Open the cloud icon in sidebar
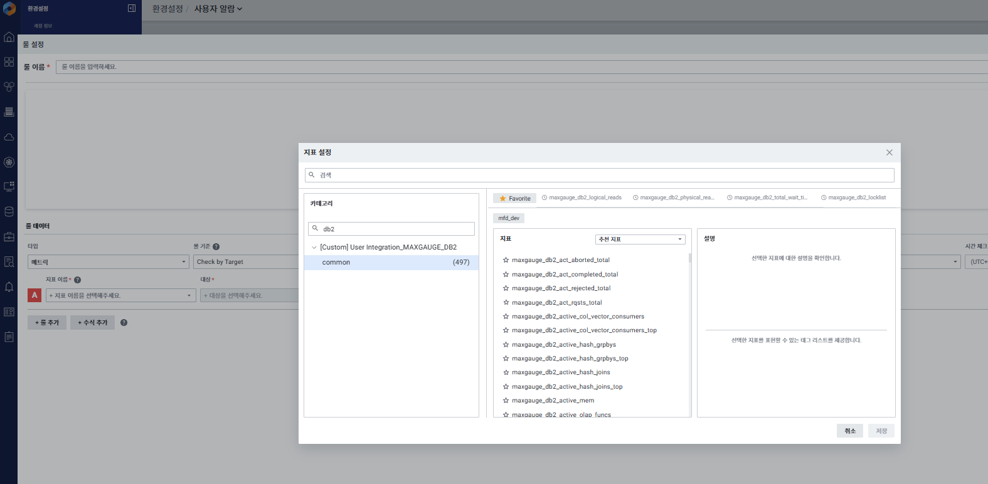 (9, 137)
